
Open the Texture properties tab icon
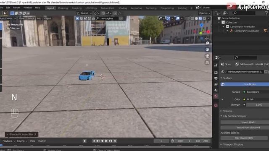[216, 105]
